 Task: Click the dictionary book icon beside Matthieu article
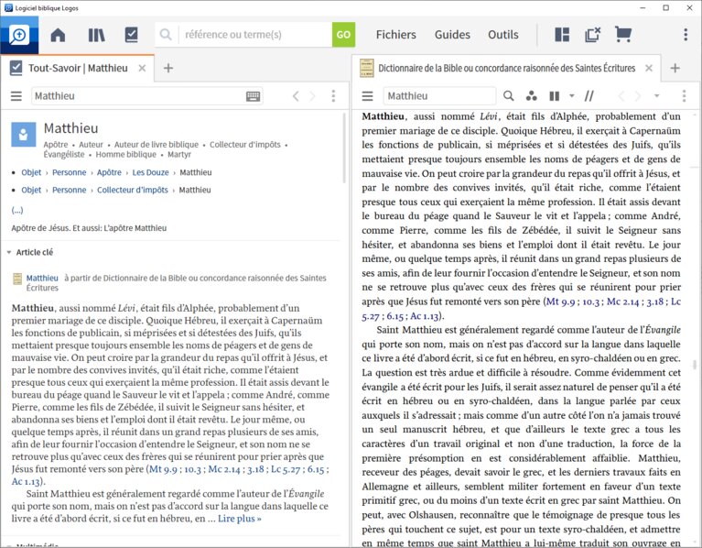(17, 279)
